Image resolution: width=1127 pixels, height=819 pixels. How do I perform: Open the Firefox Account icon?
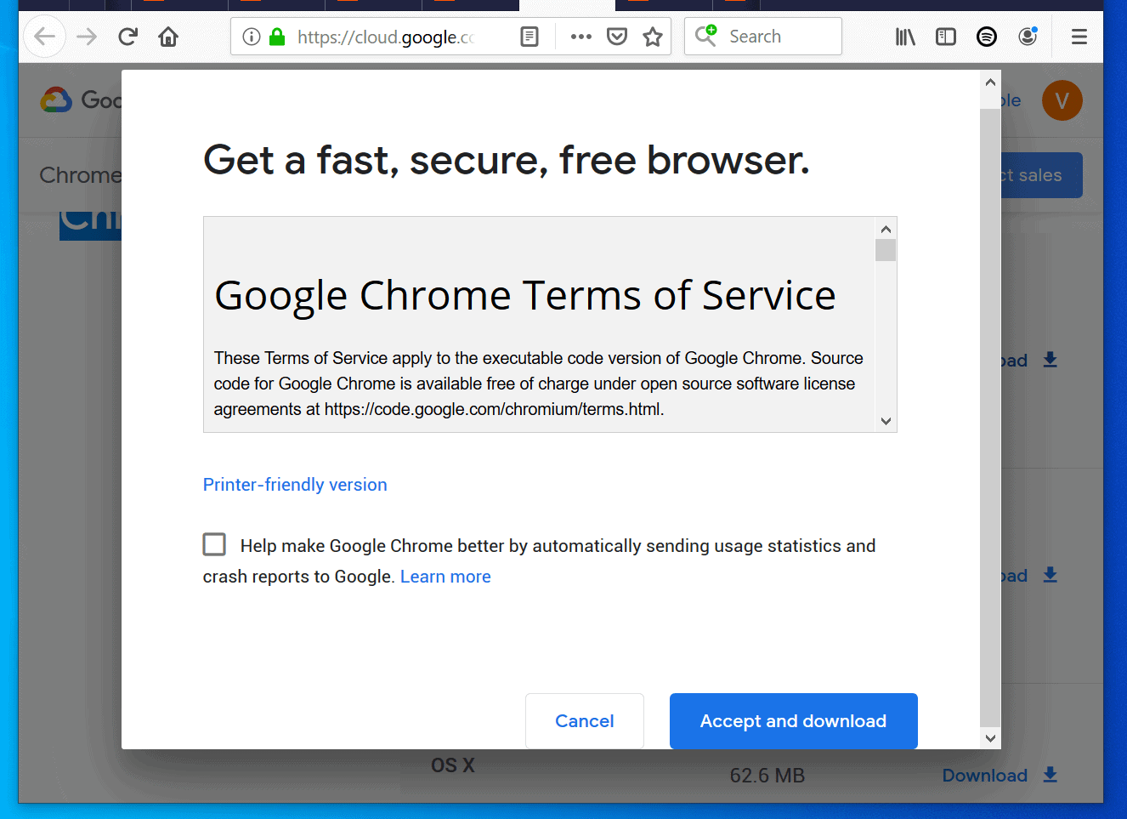coord(1028,36)
